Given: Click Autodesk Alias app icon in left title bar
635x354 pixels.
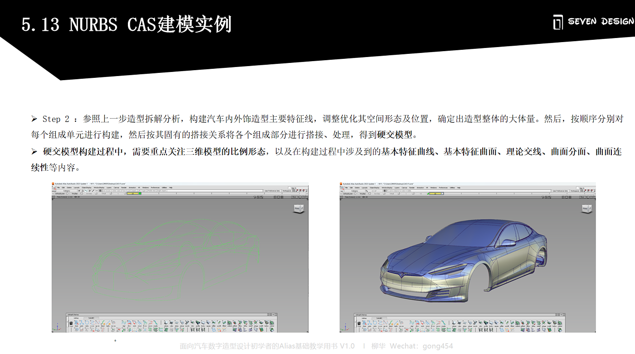Looking at the screenshot, I should [x=54, y=184].
